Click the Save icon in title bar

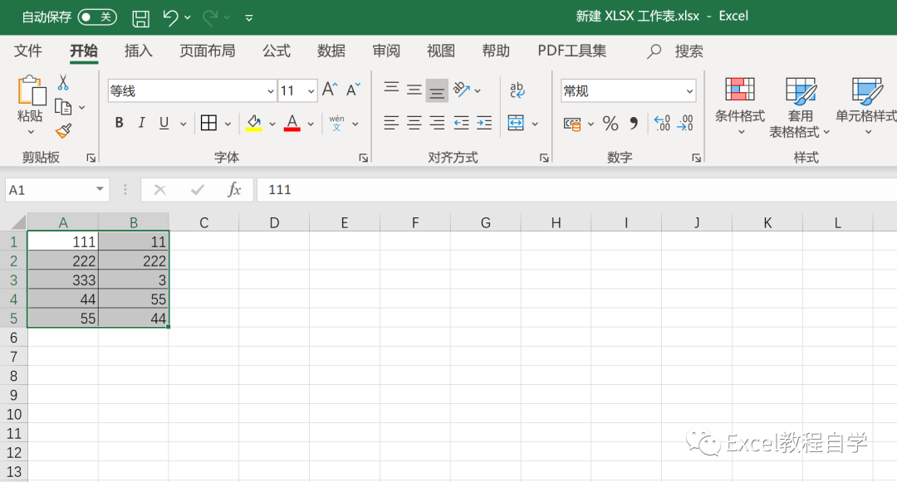[x=140, y=18]
